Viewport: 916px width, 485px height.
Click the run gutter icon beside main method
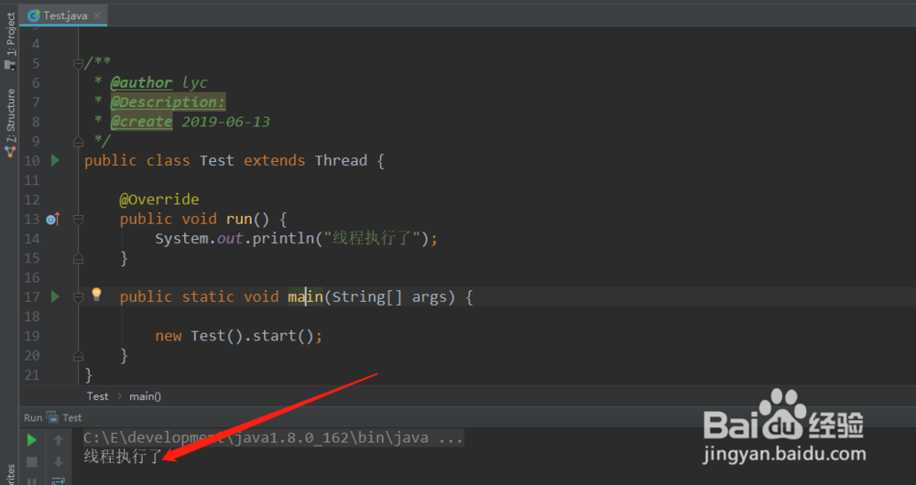(x=56, y=296)
